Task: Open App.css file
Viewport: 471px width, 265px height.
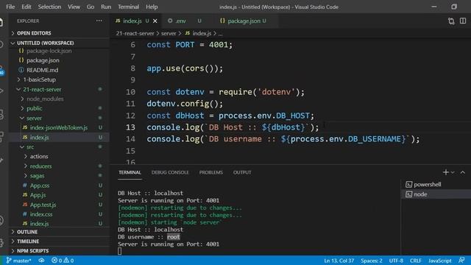Action: click(x=39, y=185)
